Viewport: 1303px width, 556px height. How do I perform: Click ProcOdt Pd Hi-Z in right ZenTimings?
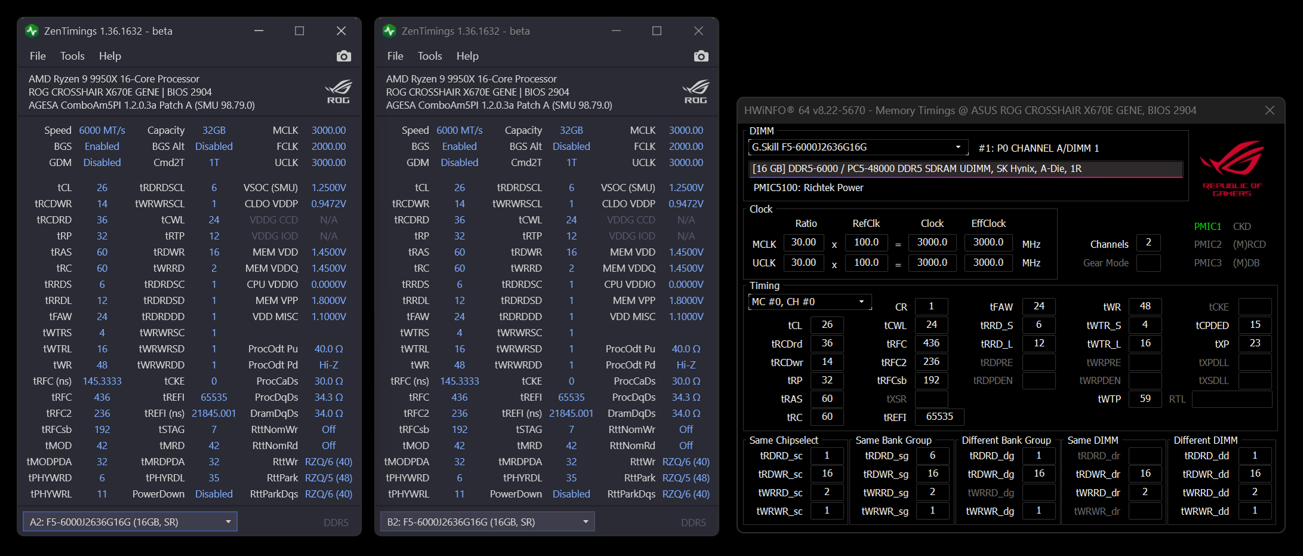coord(686,365)
